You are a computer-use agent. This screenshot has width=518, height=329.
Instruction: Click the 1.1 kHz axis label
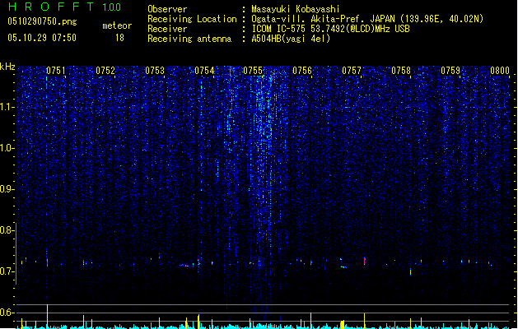point(7,107)
